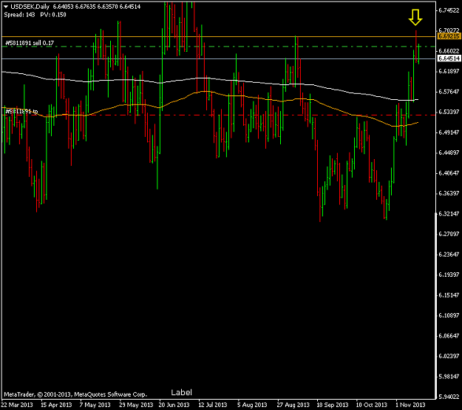Click the 27 Aug 2013 date label
This screenshot has width=462, height=410.
tap(293, 405)
